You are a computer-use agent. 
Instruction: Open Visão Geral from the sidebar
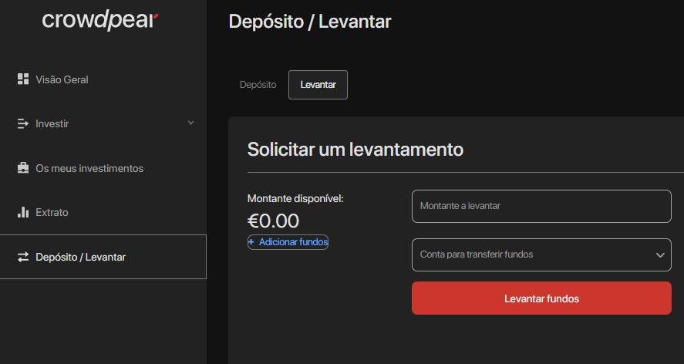pyautogui.click(x=62, y=79)
